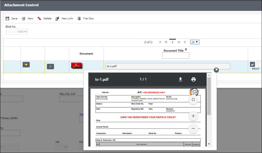This screenshot has height=153, width=262.
Task: Click the (1 of 1) page indicator text
Action: (148, 42)
